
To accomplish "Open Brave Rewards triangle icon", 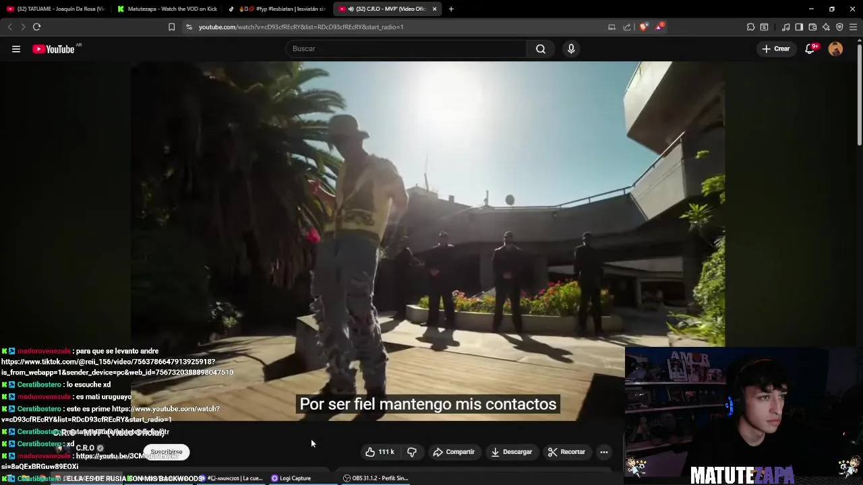I will (x=659, y=27).
